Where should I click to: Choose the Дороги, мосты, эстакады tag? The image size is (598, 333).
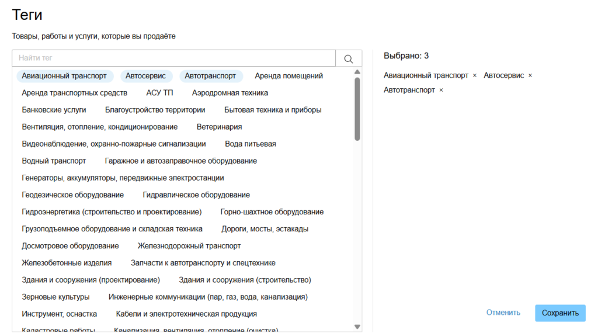(x=265, y=229)
